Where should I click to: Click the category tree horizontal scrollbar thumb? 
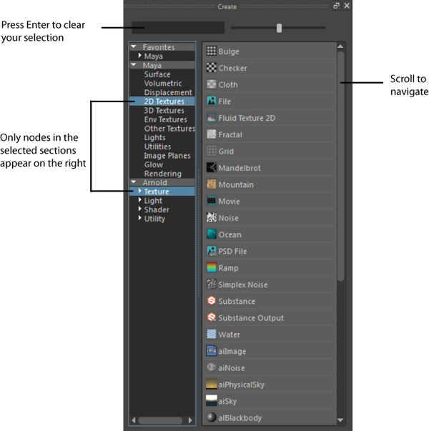point(161,420)
